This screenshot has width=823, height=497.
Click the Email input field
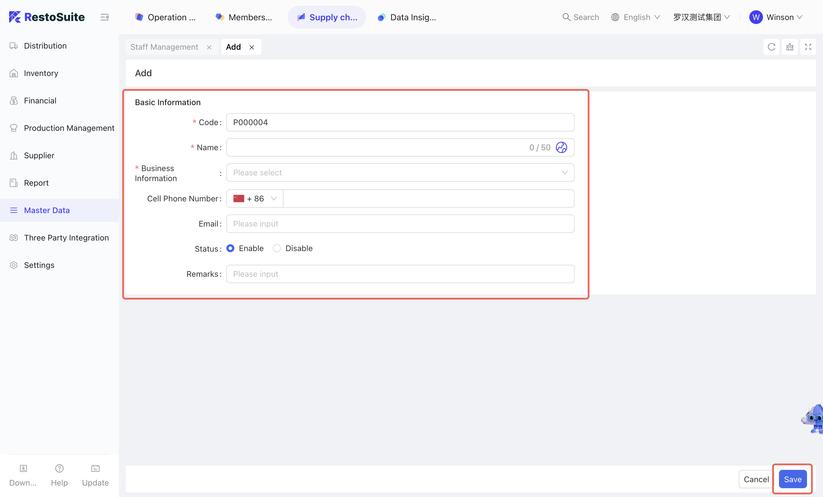tap(400, 224)
